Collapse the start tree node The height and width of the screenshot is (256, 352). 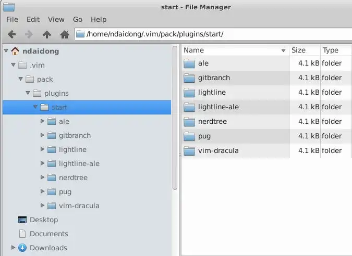click(x=35, y=108)
